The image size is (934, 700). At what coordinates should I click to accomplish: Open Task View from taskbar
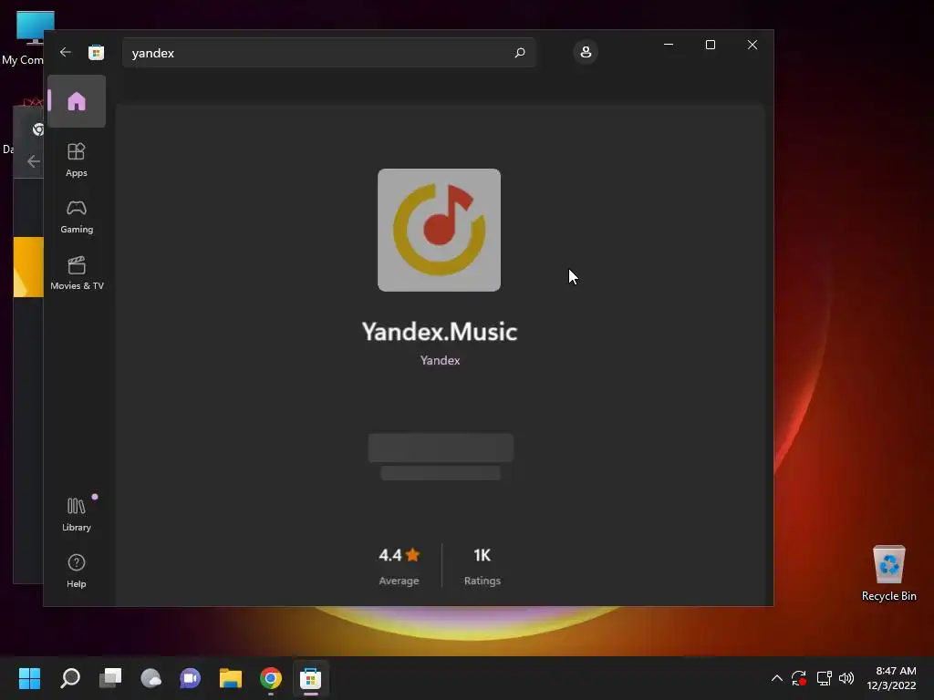click(x=110, y=678)
